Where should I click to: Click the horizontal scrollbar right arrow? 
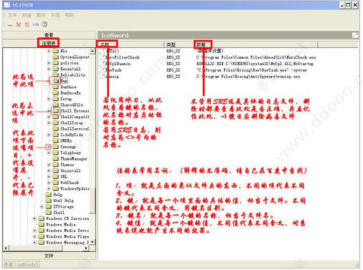[86, 249]
